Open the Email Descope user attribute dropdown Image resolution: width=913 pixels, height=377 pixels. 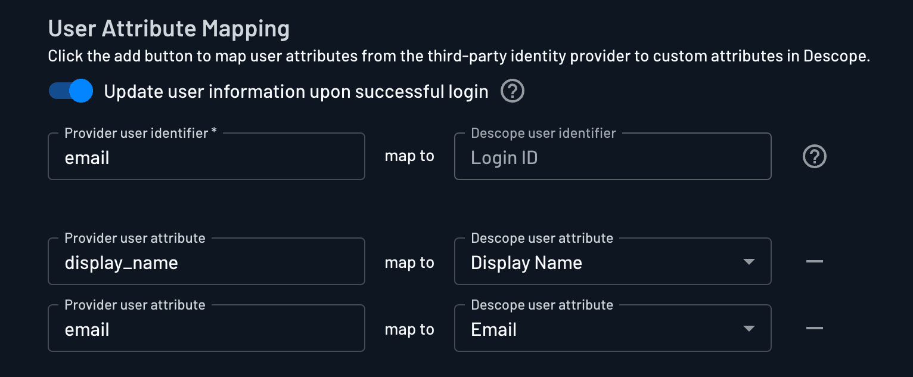(x=613, y=328)
